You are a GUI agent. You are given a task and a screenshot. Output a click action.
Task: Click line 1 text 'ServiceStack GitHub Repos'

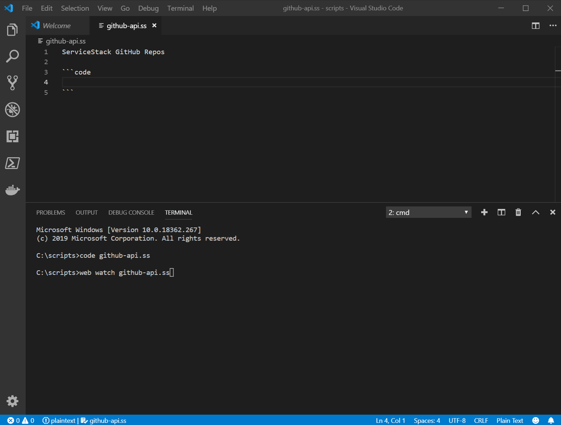tap(113, 52)
